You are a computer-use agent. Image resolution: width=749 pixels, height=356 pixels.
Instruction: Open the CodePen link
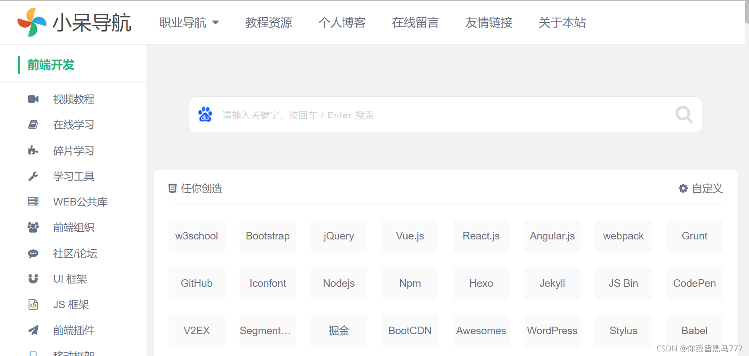pos(694,283)
